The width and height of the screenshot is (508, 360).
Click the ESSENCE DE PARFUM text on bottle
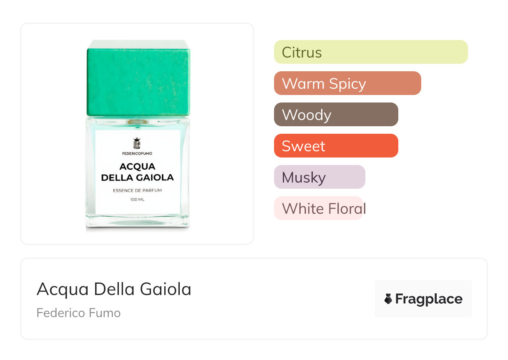(x=137, y=190)
